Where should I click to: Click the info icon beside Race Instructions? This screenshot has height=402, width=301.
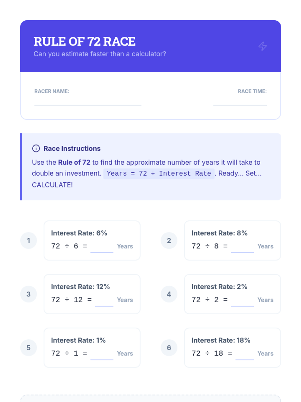click(x=36, y=148)
